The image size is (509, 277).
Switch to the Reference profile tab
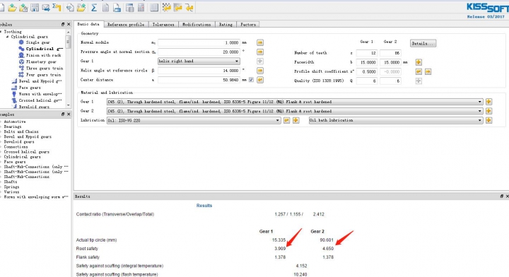[126, 24]
